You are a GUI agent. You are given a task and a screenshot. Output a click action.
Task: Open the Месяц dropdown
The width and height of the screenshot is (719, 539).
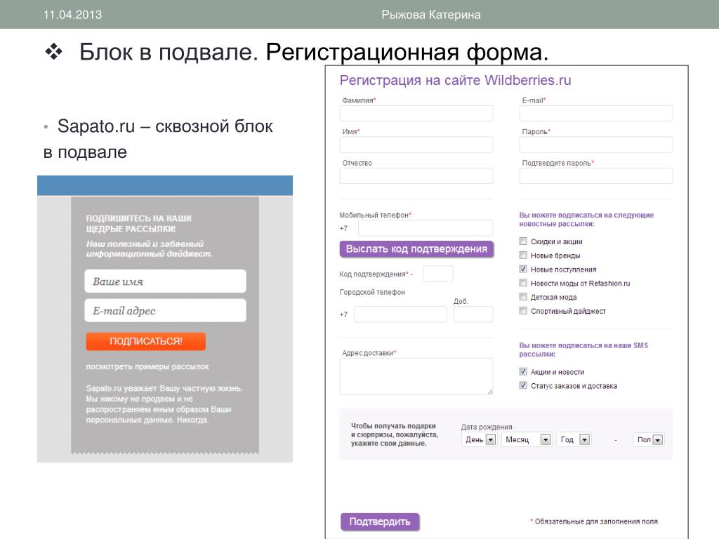tap(527, 439)
